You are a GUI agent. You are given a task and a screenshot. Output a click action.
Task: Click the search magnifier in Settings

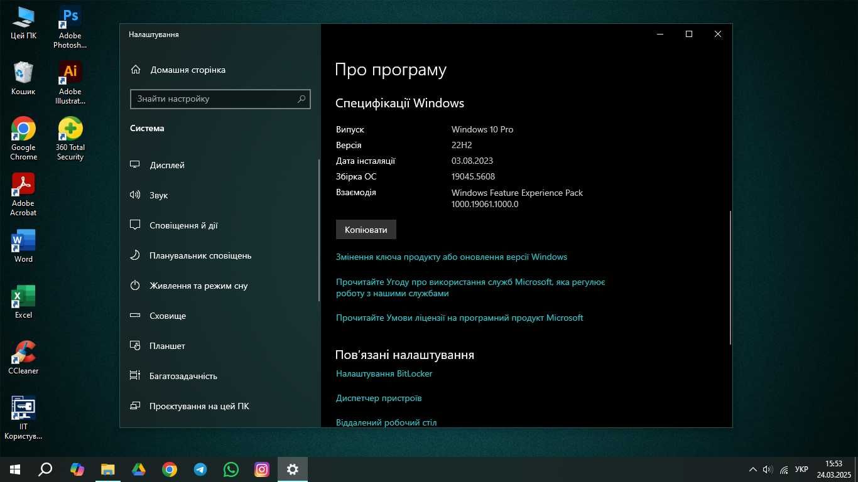301,99
